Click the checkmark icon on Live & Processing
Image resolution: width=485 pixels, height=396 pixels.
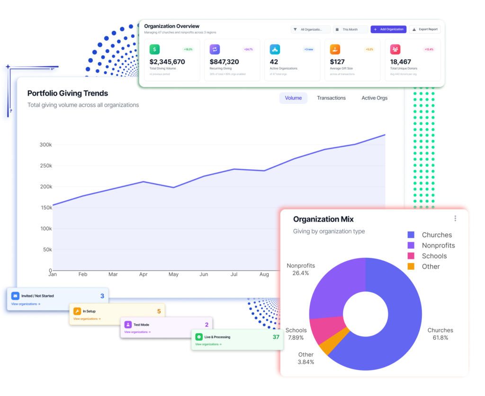pyautogui.click(x=199, y=337)
